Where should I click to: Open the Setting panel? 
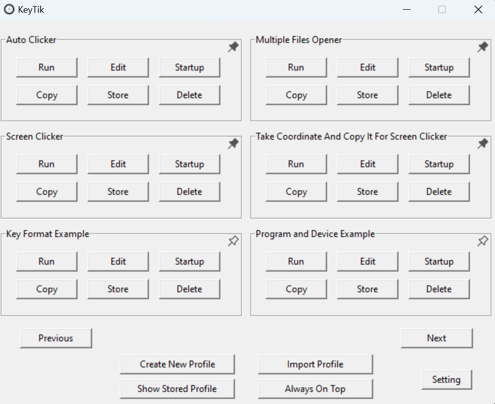(x=446, y=379)
